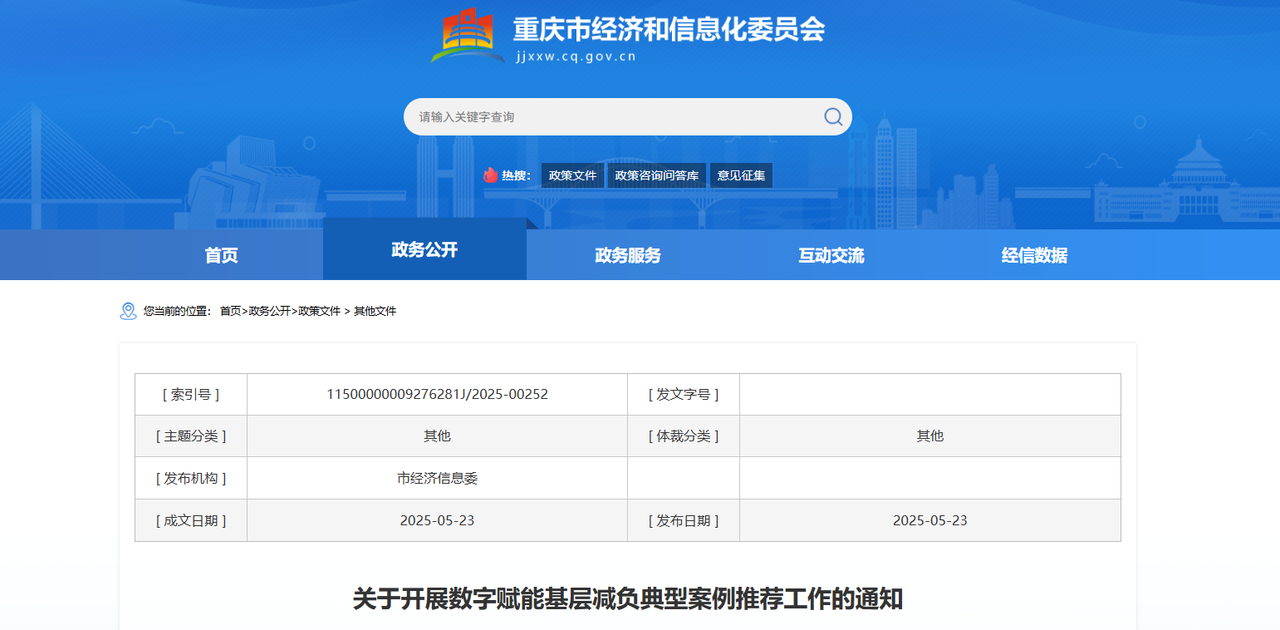Select the 政策咨询问答库 hot search tag

click(656, 175)
